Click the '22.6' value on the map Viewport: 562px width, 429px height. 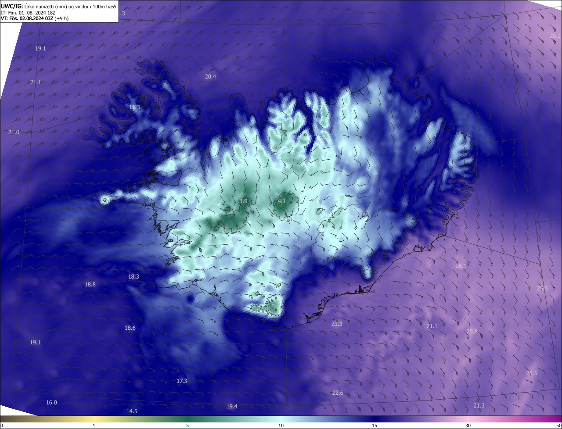click(338, 393)
